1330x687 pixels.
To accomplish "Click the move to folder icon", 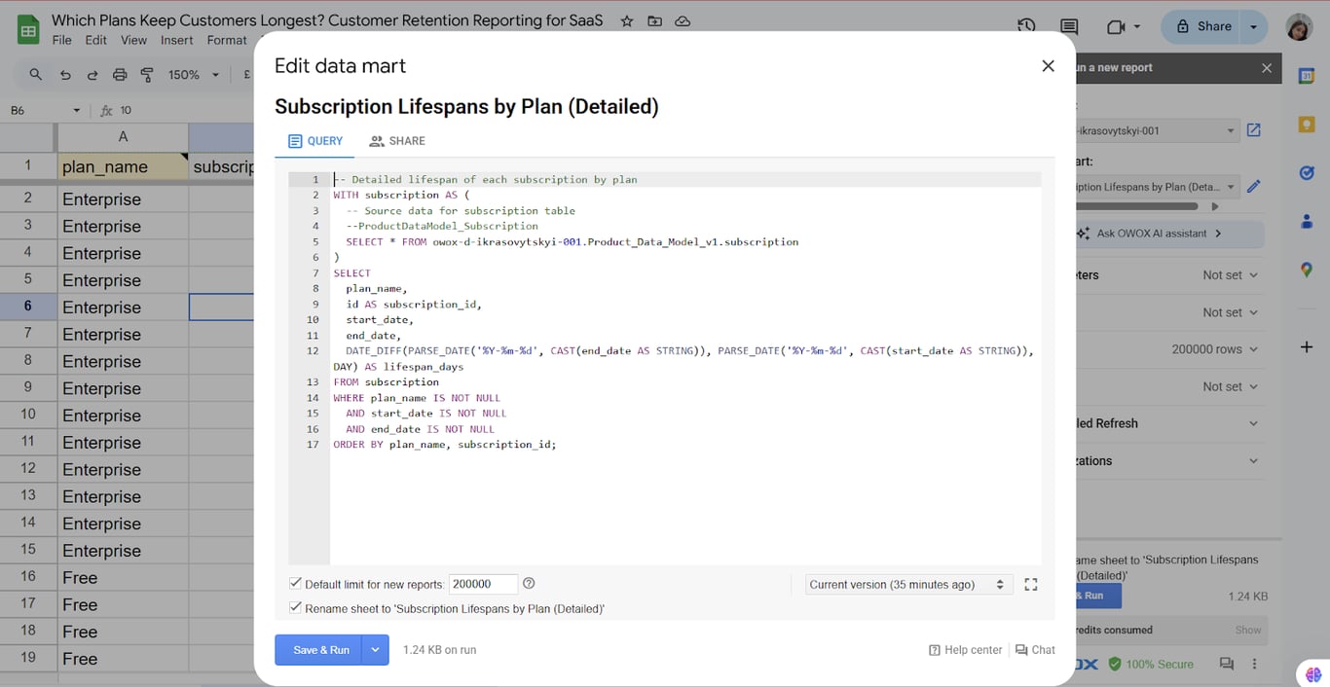I will (654, 20).
